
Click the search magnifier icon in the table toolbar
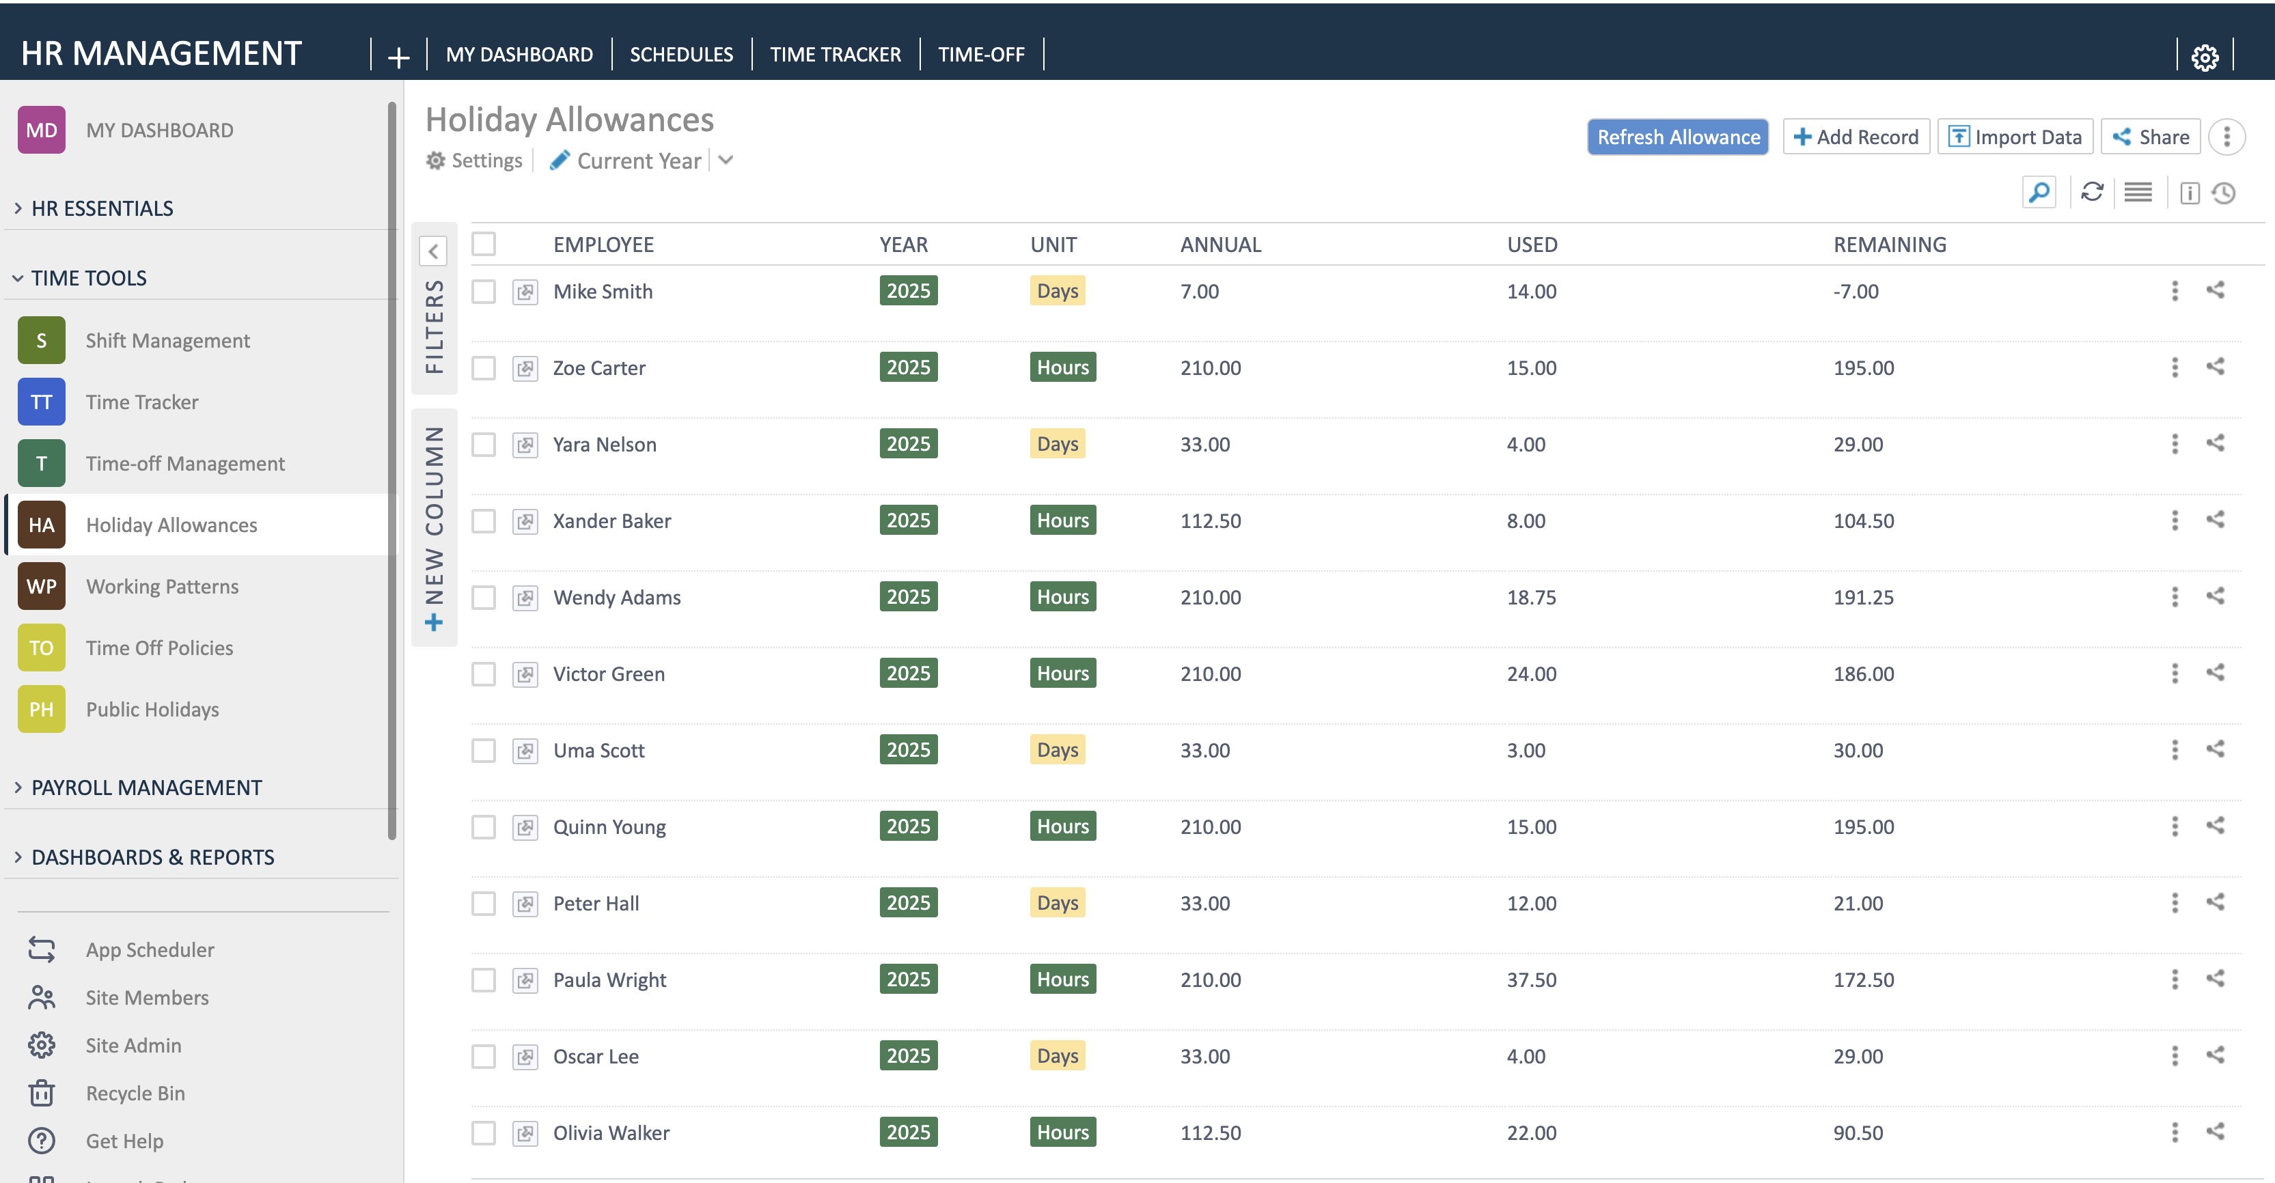(x=2039, y=193)
